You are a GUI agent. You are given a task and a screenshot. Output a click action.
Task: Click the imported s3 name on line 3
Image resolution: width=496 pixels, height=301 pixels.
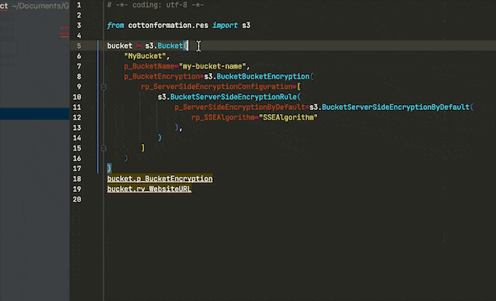tap(246, 26)
